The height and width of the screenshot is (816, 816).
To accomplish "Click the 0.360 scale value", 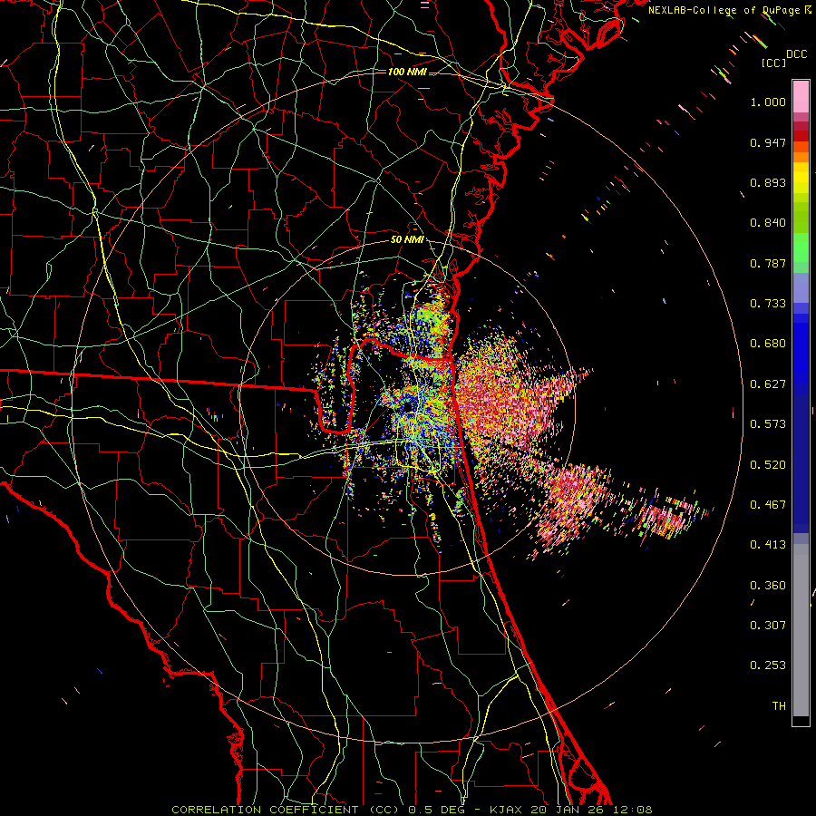I will click(768, 586).
